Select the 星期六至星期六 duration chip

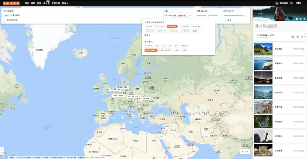click(x=151, y=50)
